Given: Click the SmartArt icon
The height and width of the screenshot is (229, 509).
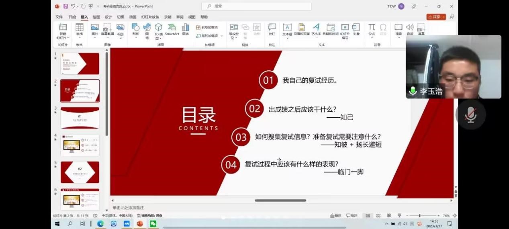Looking at the screenshot, I should [172, 29].
